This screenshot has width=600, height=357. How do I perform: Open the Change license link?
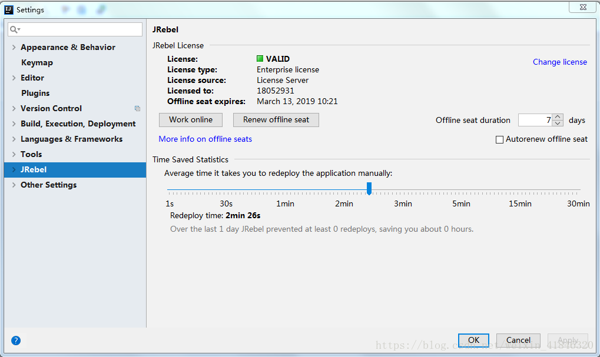(x=560, y=62)
